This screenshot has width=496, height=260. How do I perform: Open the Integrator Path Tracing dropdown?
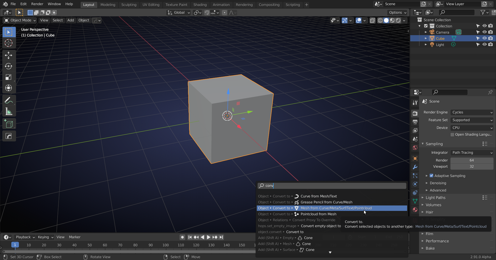pos(472,152)
